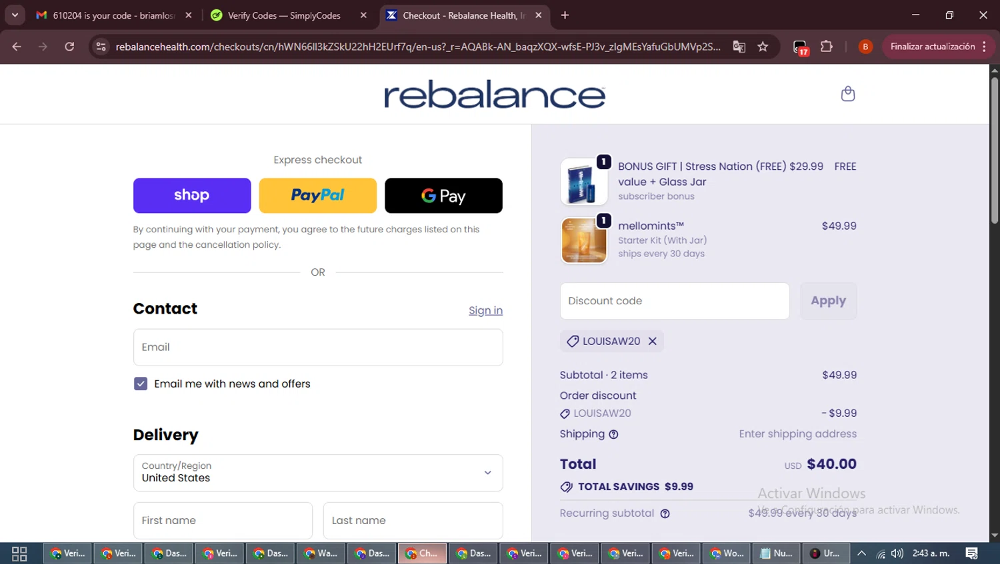This screenshot has height=564, width=1000.
Task: Open the extension with red 17 badge
Action: [x=800, y=47]
